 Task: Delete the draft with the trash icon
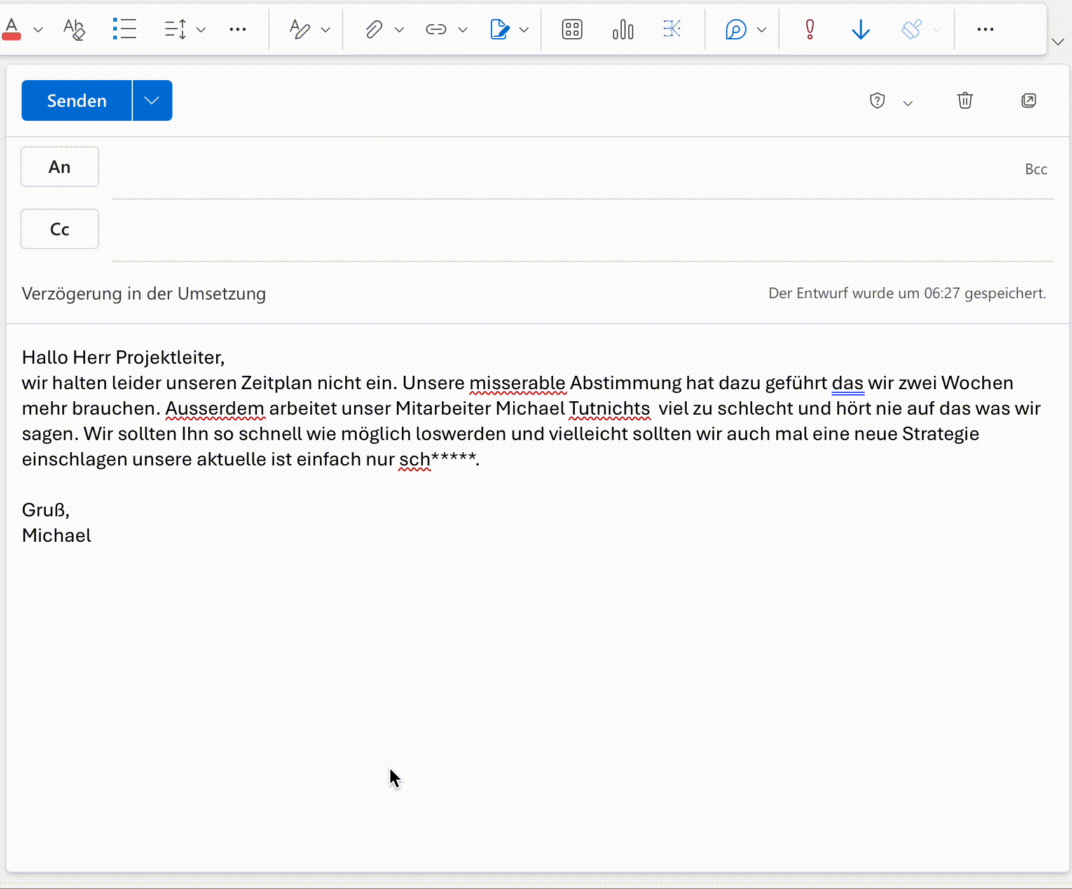point(965,100)
